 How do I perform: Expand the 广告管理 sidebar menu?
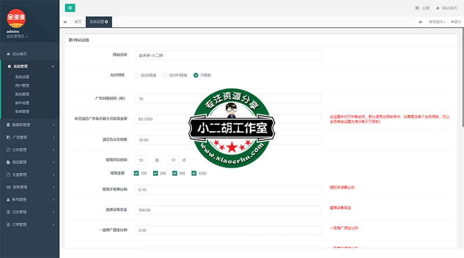(29, 137)
